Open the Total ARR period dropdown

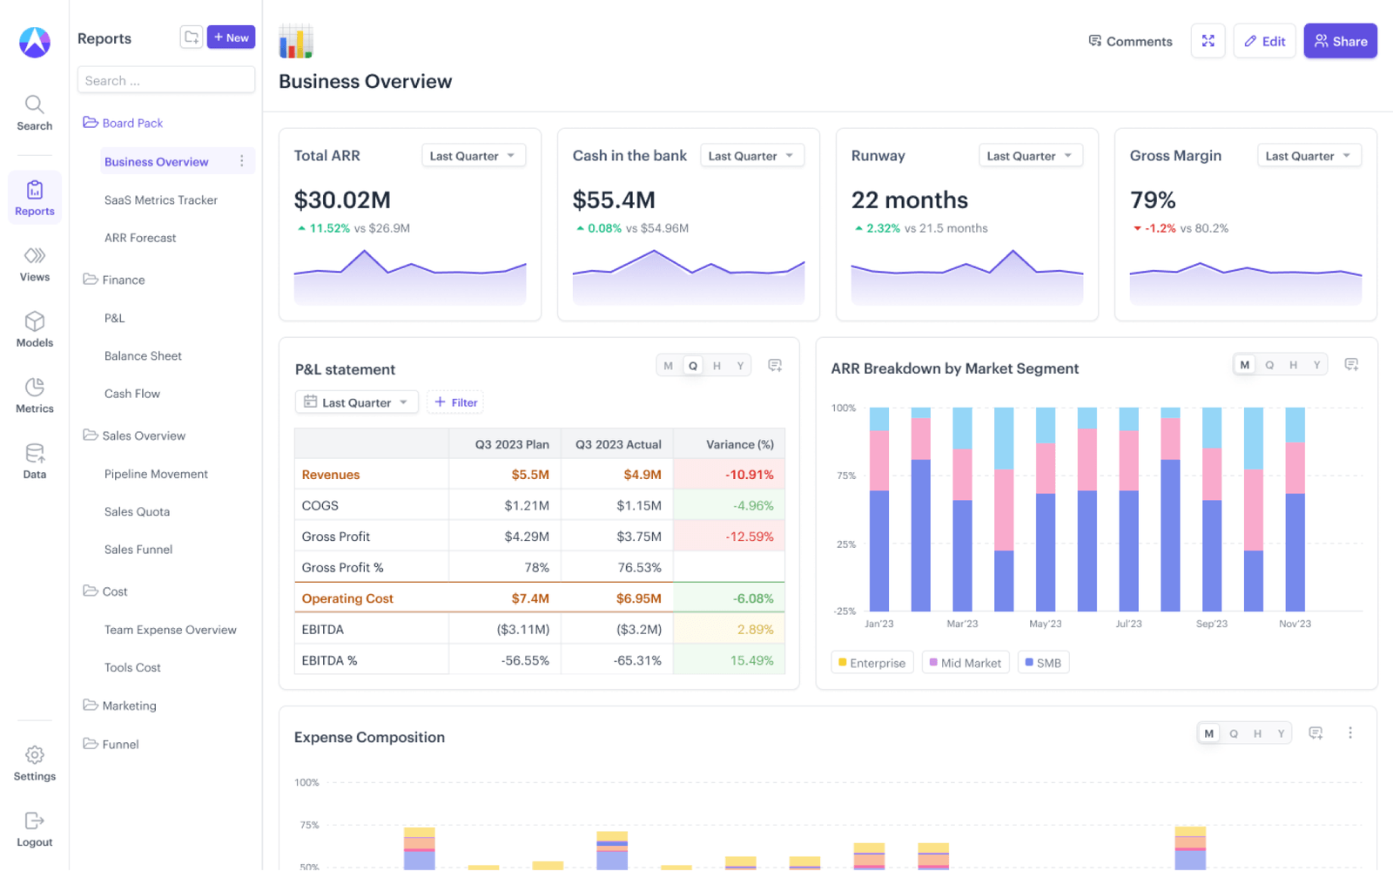click(x=473, y=155)
